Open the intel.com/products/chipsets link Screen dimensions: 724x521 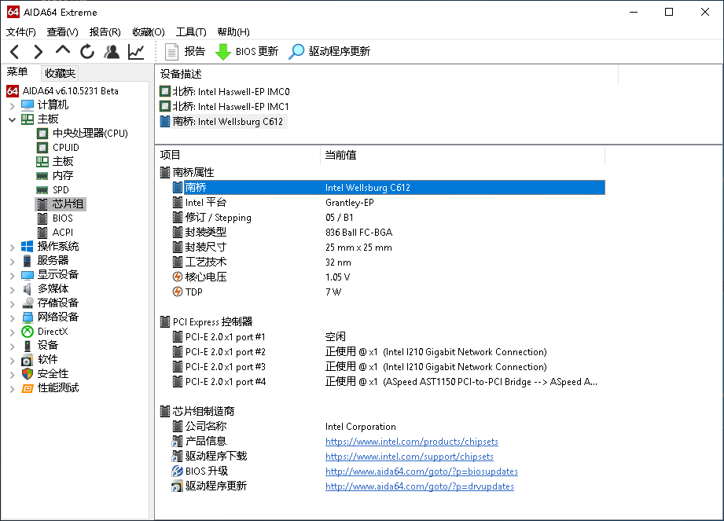(x=412, y=442)
